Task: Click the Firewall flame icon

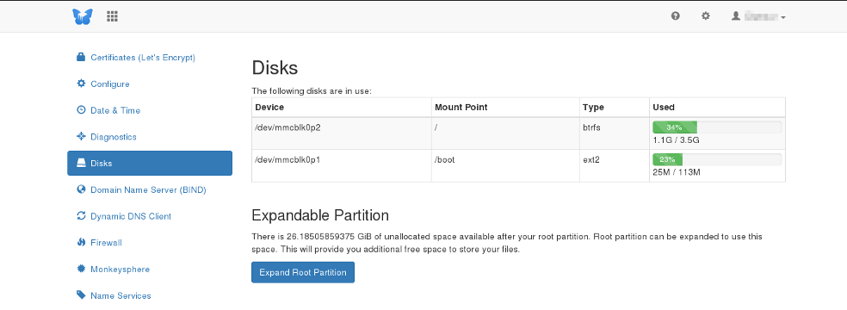Action: (81, 243)
